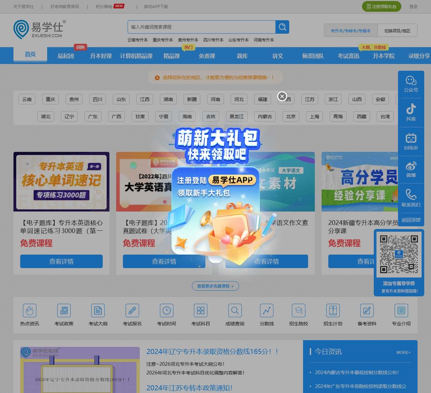Open the 计算机精品课 navigation tab
The image size is (431, 393).
pos(136,56)
